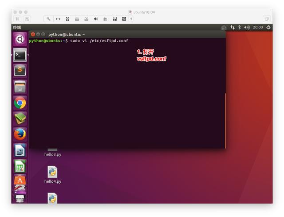Open the 20:00 clock menu
The height and width of the screenshot is (217, 284).
(258, 28)
